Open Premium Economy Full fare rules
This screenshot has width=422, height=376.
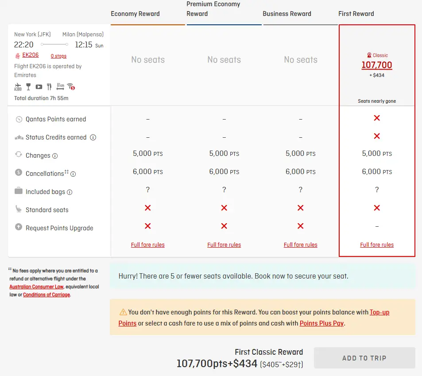coord(224,244)
